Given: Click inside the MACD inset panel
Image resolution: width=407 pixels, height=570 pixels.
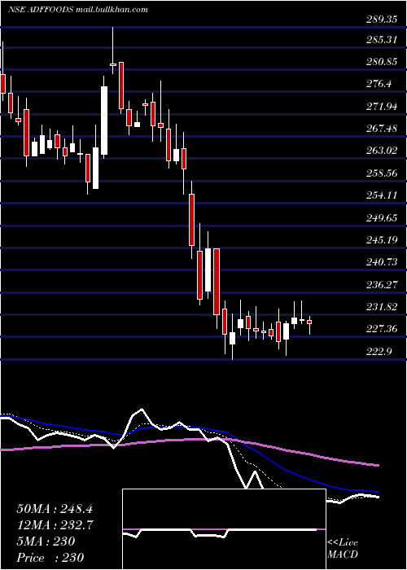Looking at the screenshot, I should 224,529.
